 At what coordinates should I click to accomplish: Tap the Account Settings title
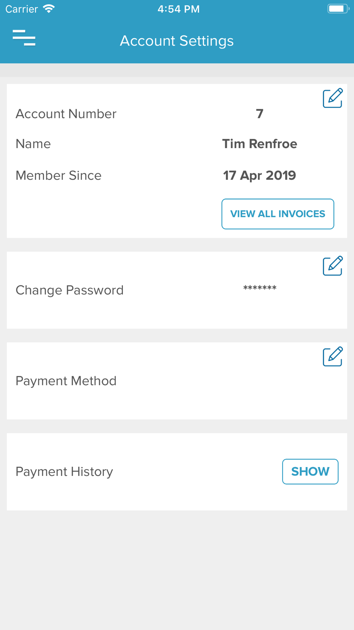[x=177, y=41]
